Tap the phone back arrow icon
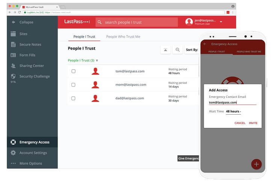 pos(205,44)
